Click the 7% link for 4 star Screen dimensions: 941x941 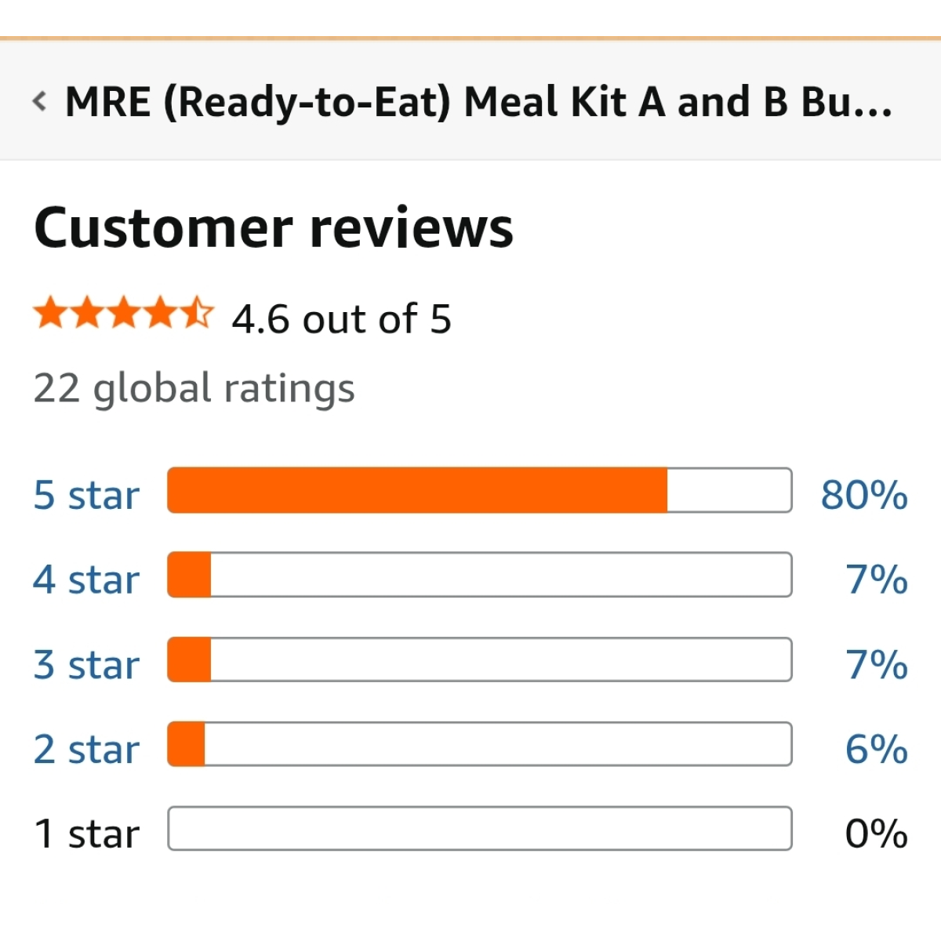pos(877,580)
